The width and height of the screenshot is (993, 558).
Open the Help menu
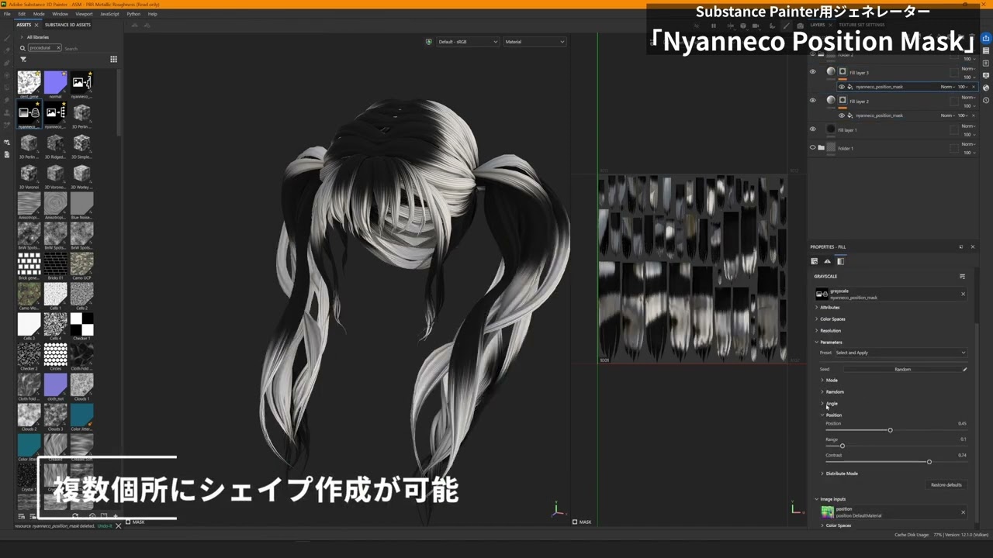pyautogui.click(x=152, y=14)
